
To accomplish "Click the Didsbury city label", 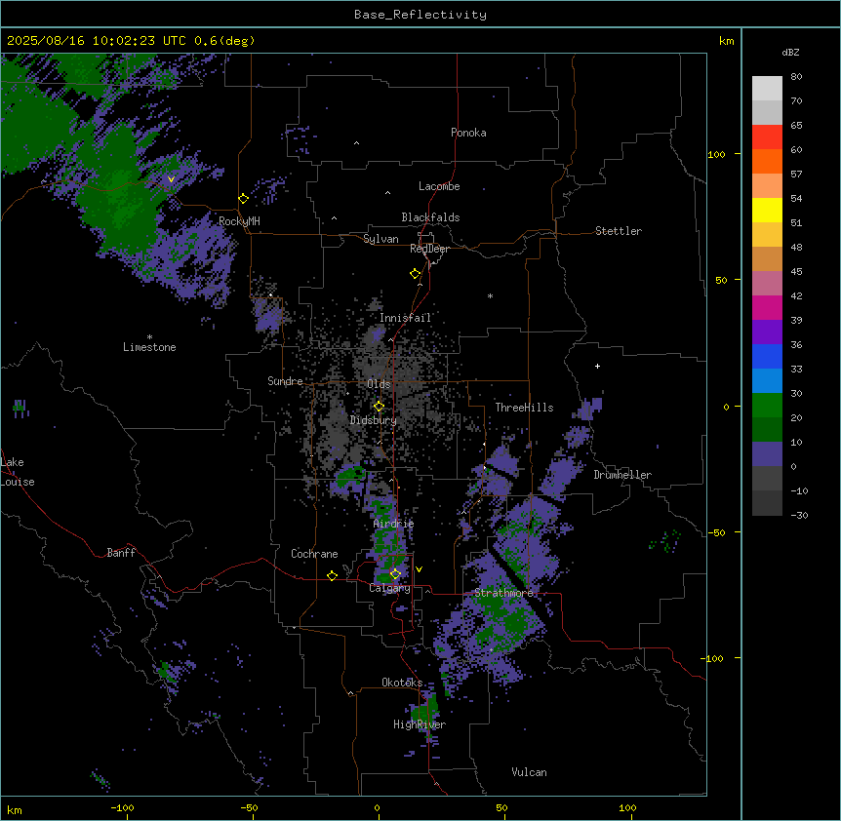I will pos(373,420).
